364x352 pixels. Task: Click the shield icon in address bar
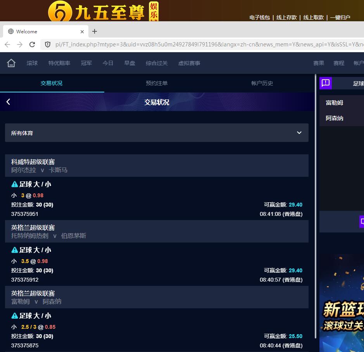point(48,44)
